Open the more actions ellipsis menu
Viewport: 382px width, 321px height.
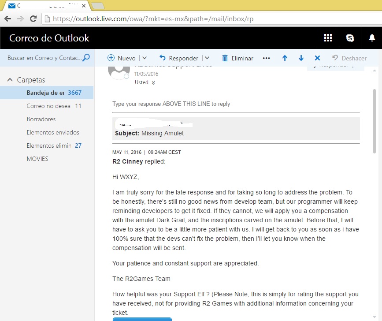(x=266, y=58)
